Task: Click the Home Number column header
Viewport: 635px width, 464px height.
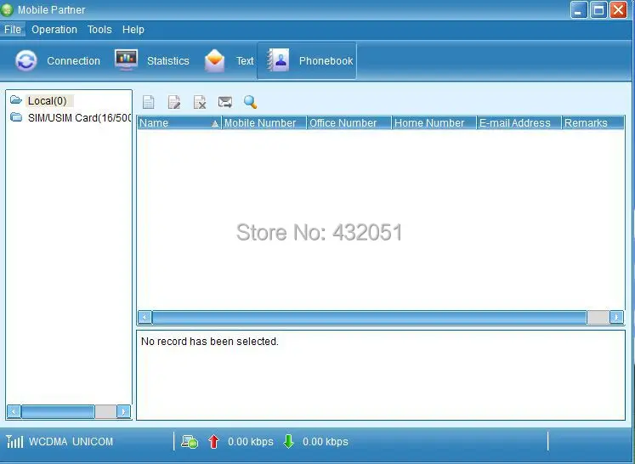Action: 434,122
